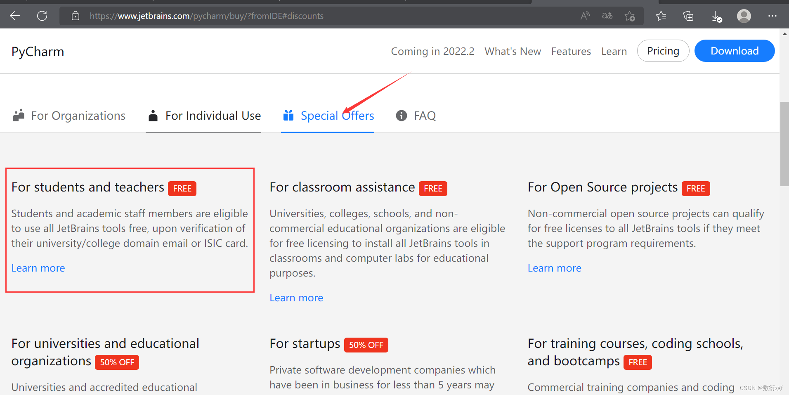Image resolution: width=789 pixels, height=395 pixels.
Task: Switch to the FAQ tab
Action: pyautogui.click(x=416, y=116)
